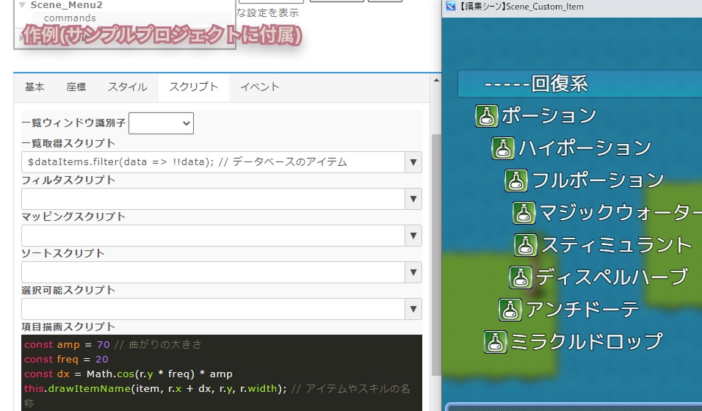This screenshot has height=411, width=702.
Task: Collapse the Scene_Menu2 tree node
Action: (x=22, y=5)
